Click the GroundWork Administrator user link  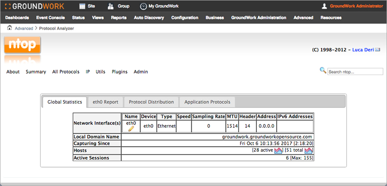click(357, 6)
